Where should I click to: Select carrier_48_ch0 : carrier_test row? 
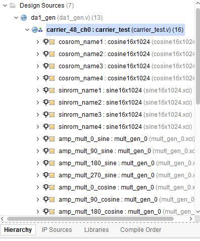point(115,30)
